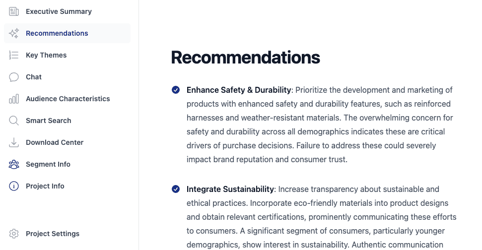Viewport: 482px width, 250px height.
Task: Open Smart Search from the sidebar
Action: (49, 121)
